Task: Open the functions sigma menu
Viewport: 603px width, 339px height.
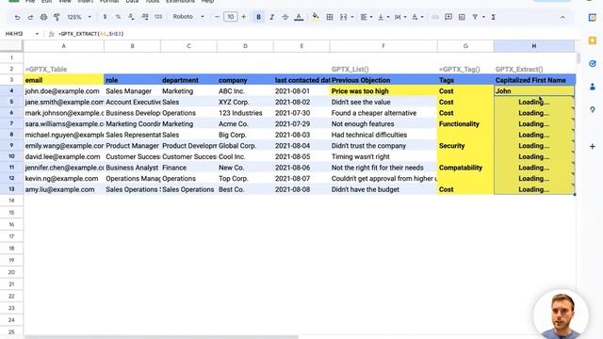Action: click(x=494, y=17)
